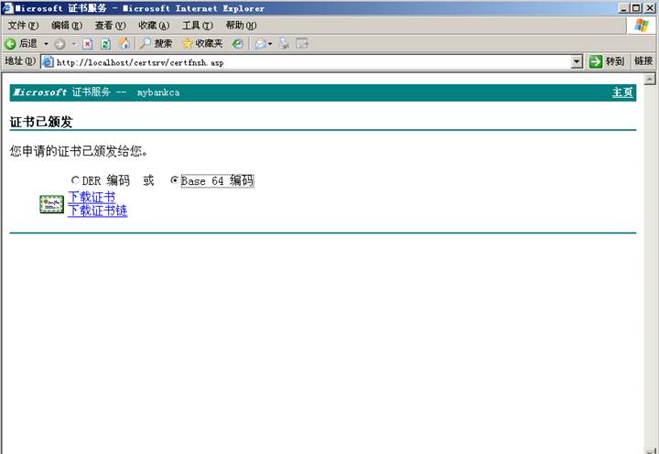Click the 证书已颁发 heading text
This screenshot has height=454, width=659.
click(x=41, y=122)
